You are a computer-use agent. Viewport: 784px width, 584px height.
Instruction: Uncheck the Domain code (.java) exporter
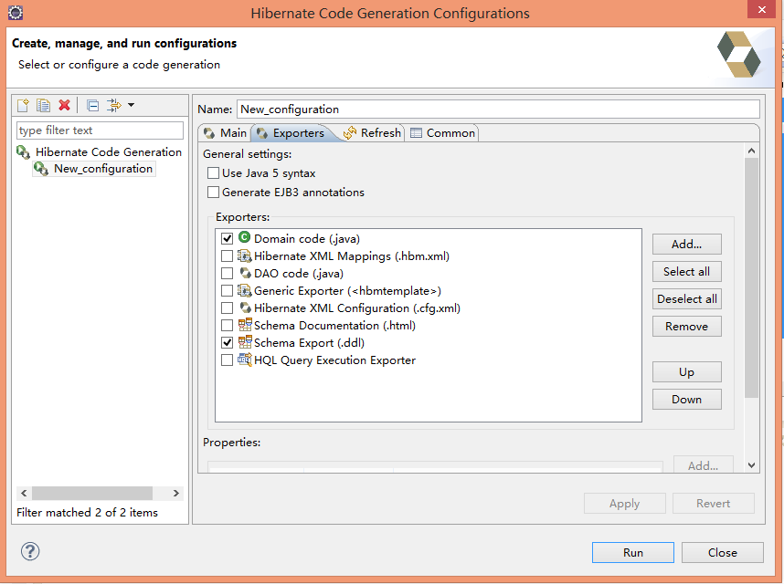tap(227, 238)
